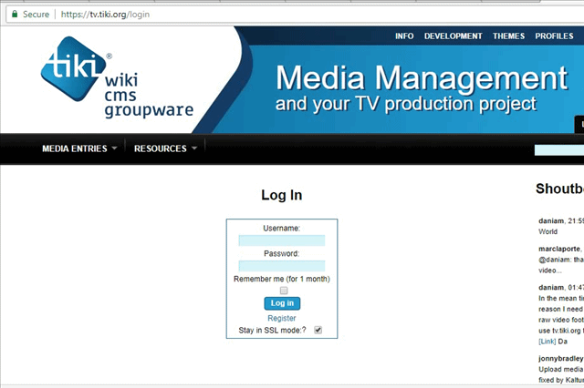Click the Media Management banner heading

point(422,77)
